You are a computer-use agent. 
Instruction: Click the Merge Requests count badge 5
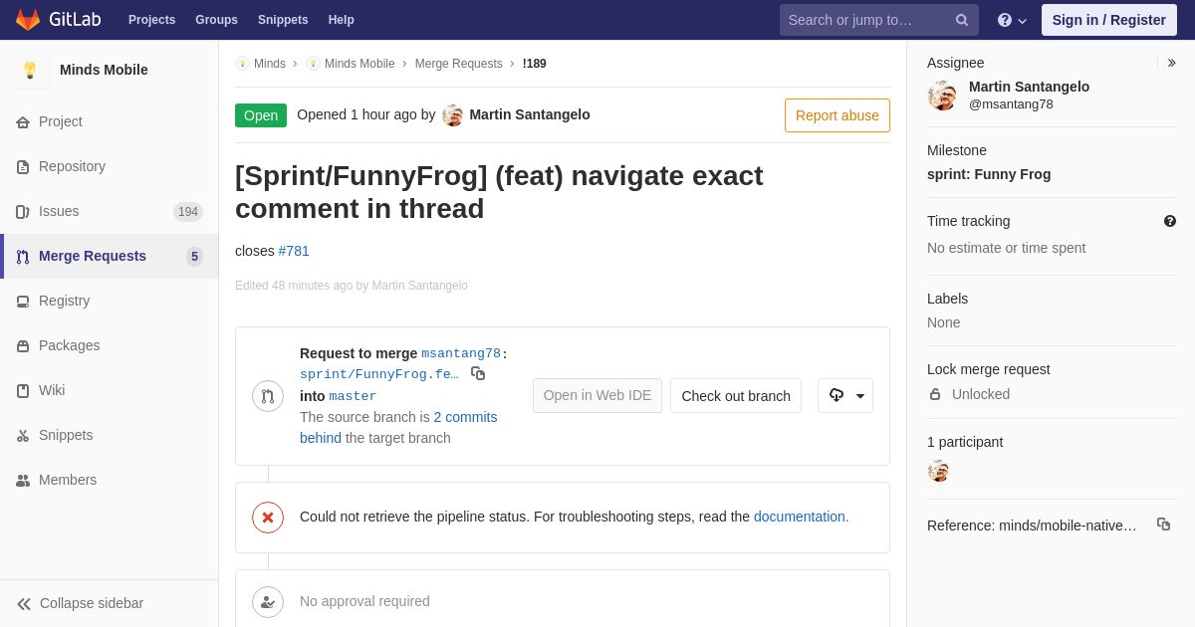(194, 257)
